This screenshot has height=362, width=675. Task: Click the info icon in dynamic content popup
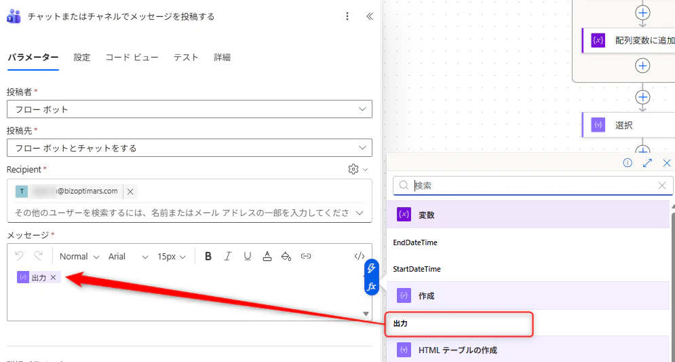pos(628,163)
